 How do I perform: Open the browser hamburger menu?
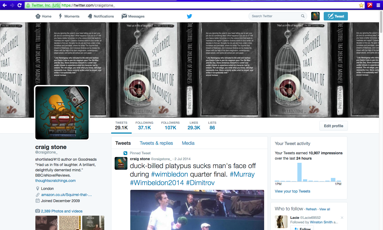[x=378, y=5]
